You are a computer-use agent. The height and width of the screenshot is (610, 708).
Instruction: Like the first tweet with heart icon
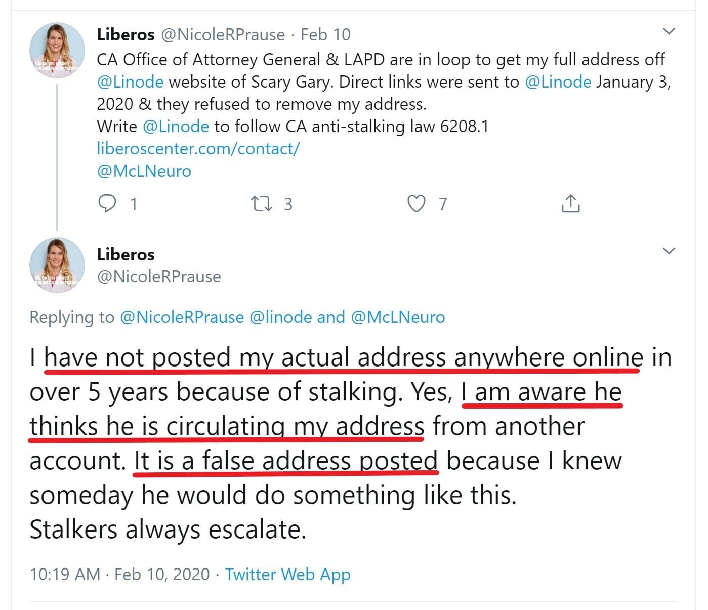pos(416,204)
